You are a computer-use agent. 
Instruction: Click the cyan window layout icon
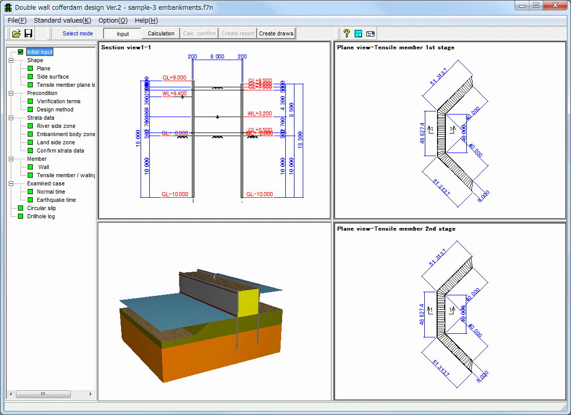(x=359, y=33)
